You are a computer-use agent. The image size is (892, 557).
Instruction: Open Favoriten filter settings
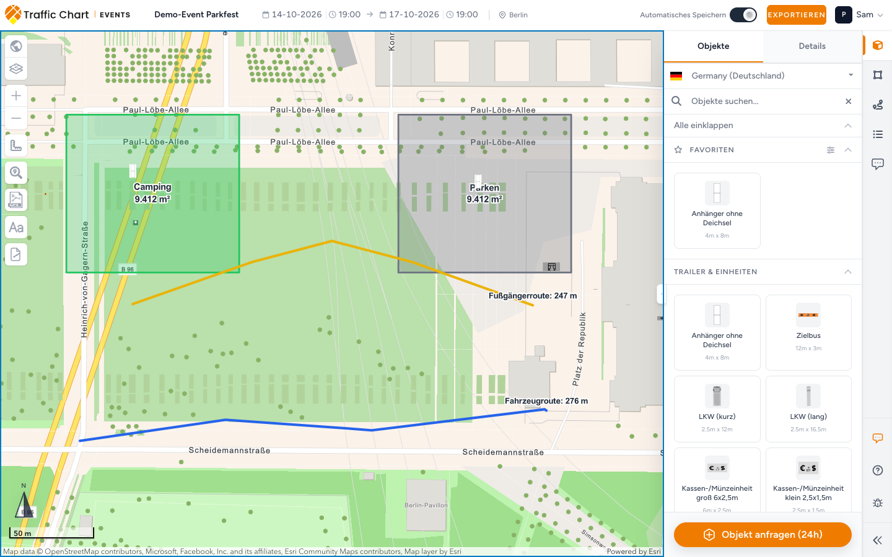coord(831,150)
